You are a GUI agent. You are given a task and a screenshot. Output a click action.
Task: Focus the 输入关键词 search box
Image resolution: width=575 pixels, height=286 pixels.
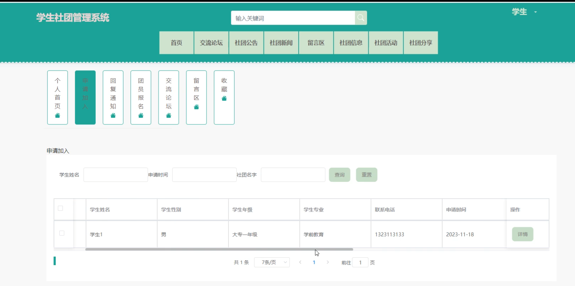[x=293, y=18]
